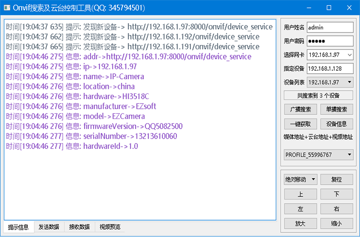
Task: Switch to the 发送数据 tab
Action: [x=50, y=227]
